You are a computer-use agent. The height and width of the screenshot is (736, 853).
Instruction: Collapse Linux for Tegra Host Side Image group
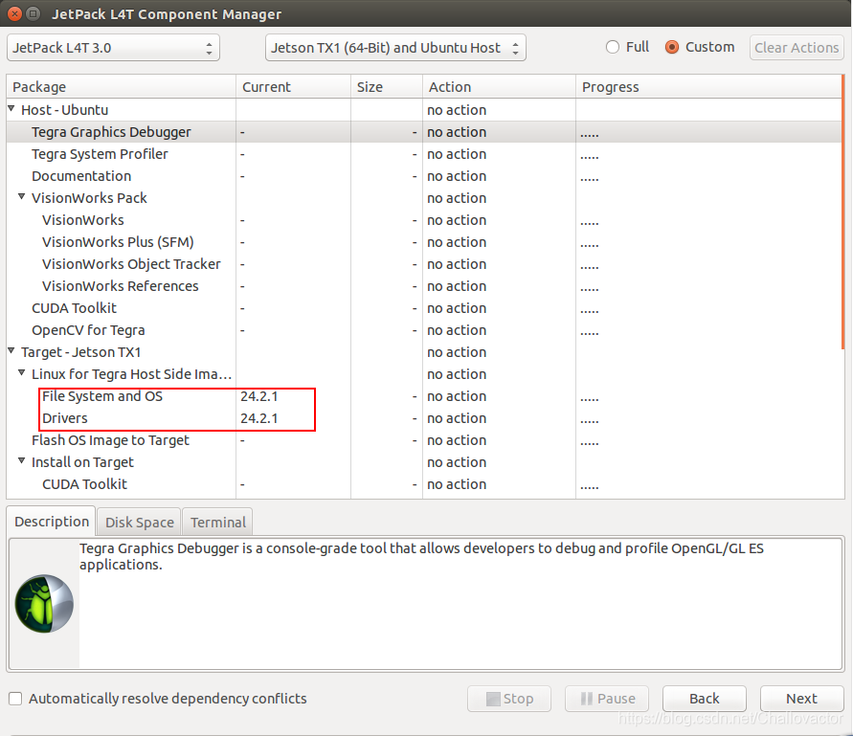[22, 373]
